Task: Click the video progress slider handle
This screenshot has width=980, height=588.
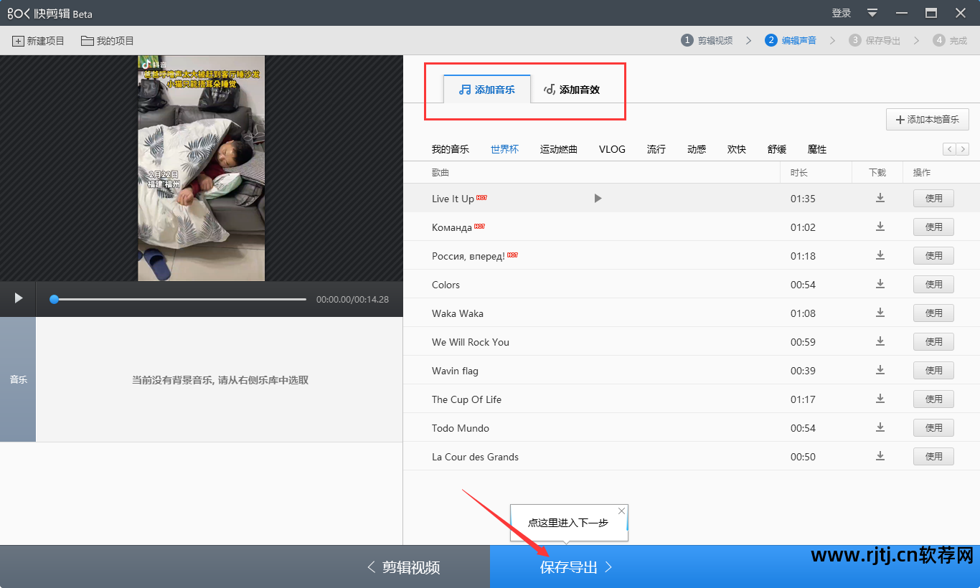Action: click(54, 299)
